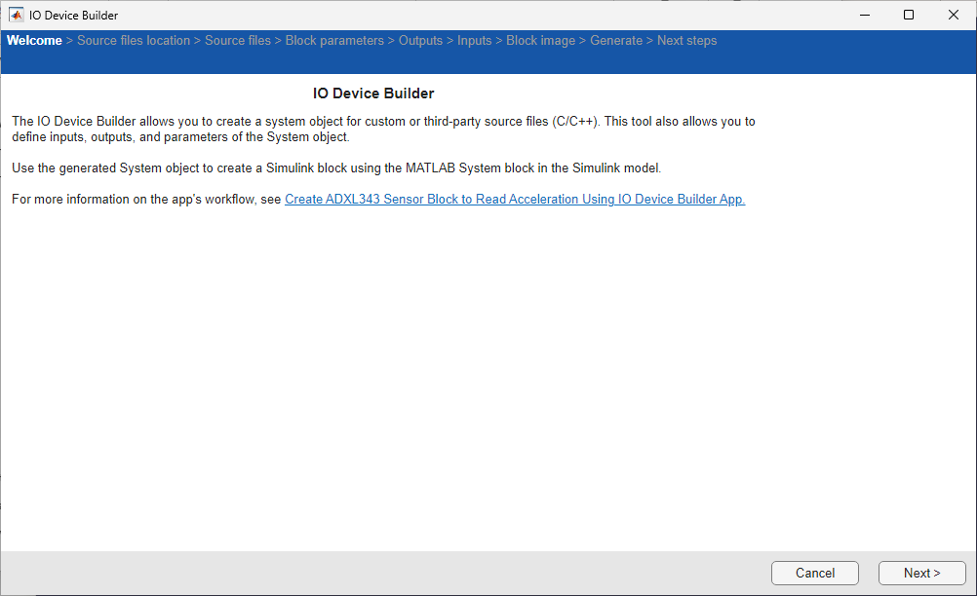Screen dimensions: 977x596
Task: Click the MATLAB app icon in the title bar
Action: pyautogui.click(x=14, y=14)
